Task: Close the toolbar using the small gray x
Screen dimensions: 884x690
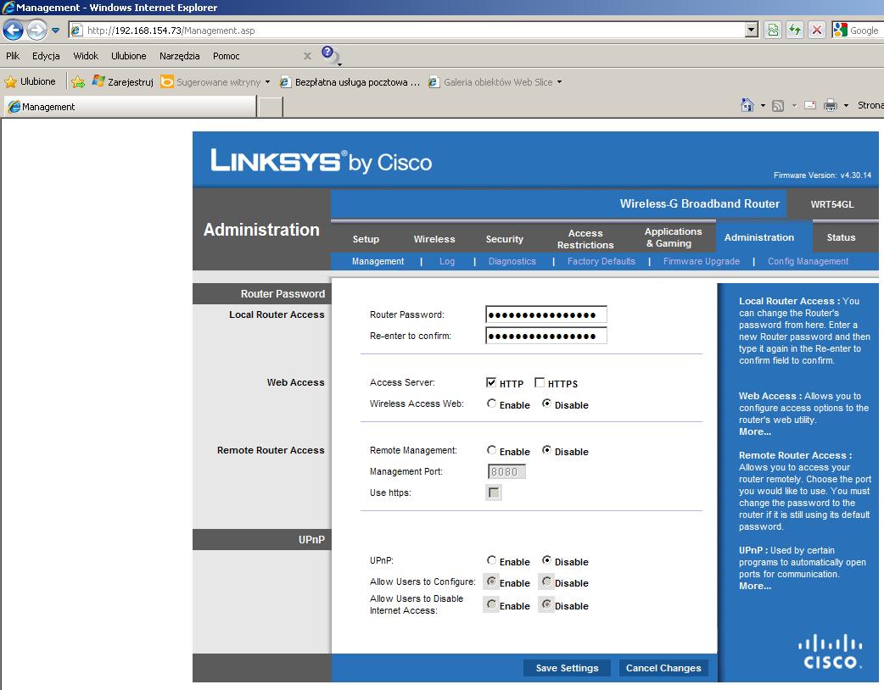Action: tap(307, 56)
